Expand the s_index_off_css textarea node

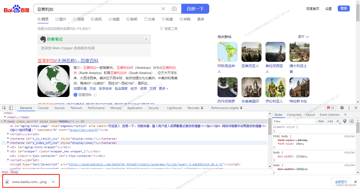pyautogui.click(x=8, y=143)
